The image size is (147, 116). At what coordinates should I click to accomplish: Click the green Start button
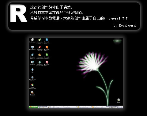tap(33, 107)
